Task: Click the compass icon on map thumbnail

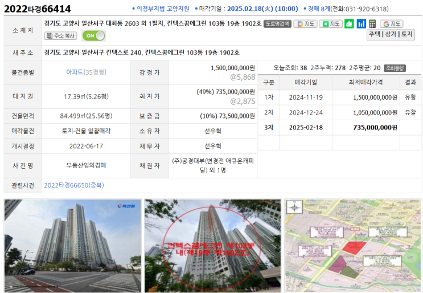Action: [x=294, y=207]
